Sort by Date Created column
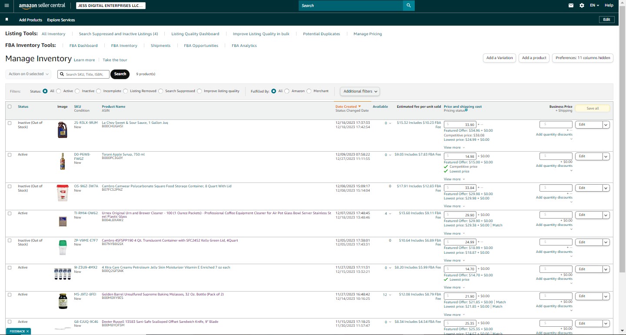The width and height of the screenshot is (626, 335). (x=348, y=106)
